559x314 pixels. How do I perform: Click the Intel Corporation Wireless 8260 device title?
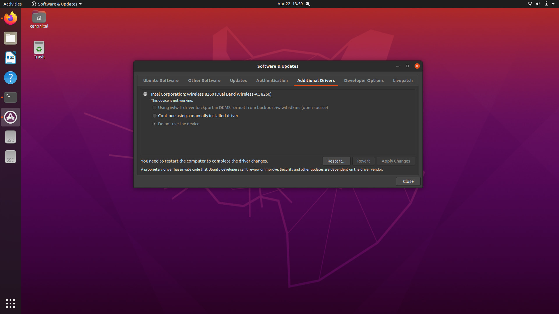[211, 94]
